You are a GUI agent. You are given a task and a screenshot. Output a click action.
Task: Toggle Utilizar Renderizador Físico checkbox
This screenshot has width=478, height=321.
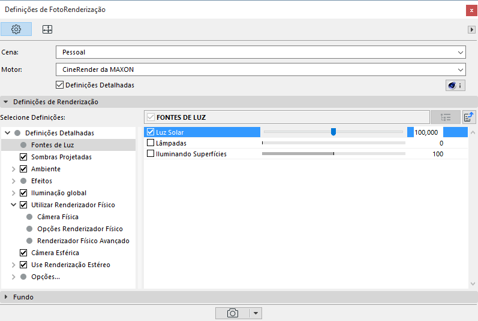(23, 205)
